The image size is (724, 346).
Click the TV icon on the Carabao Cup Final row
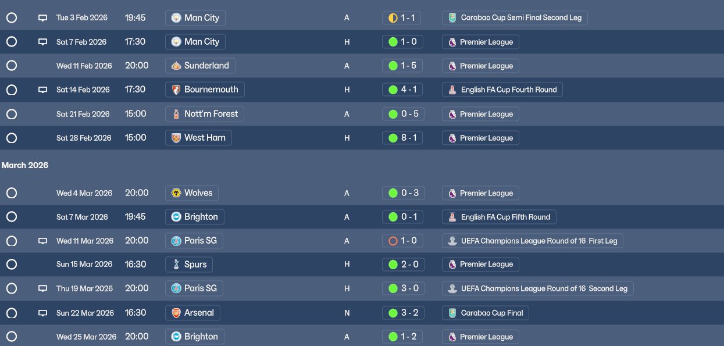42,313
